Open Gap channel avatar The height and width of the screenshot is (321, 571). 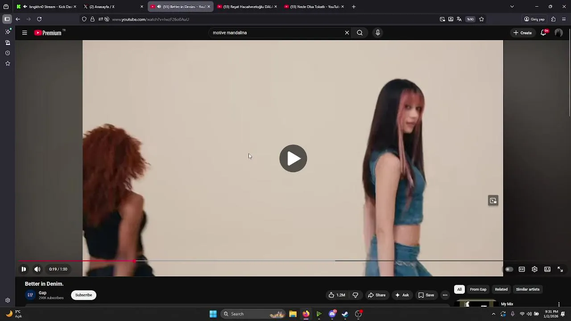30,295
